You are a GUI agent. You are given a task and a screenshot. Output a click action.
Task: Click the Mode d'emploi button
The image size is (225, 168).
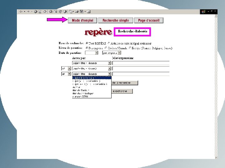coord(82,21)
